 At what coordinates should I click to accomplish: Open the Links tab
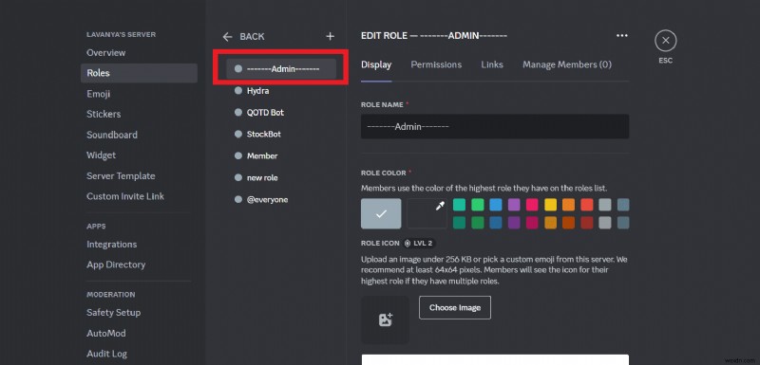point(492,64)
